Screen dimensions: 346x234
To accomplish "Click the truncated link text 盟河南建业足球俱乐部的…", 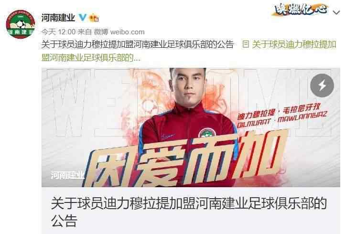I will 91,58.
